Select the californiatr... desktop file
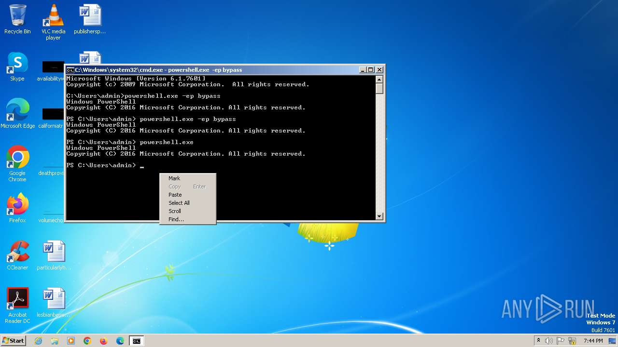 51,118
